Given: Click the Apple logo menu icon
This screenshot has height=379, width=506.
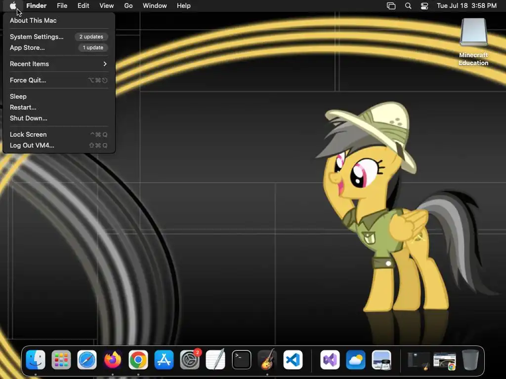Looking at the screenshot, I should [x=13, y=6].
